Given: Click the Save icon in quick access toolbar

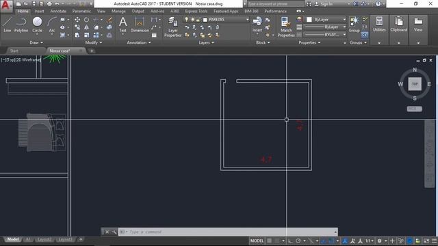Looking at the screenshot, I should [x=34, y=4].
